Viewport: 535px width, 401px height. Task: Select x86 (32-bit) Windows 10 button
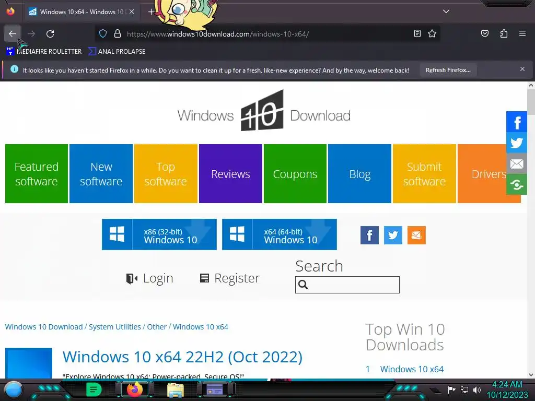pos(159,234)
